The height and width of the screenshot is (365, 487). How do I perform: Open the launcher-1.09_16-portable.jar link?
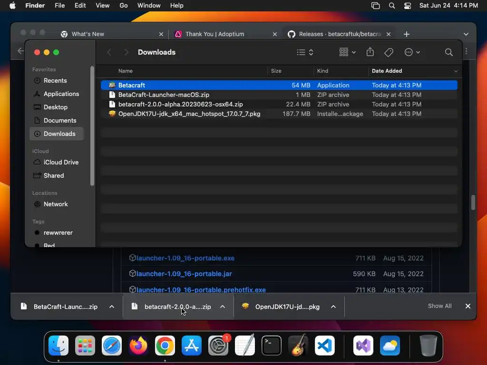tap(184, 274)
